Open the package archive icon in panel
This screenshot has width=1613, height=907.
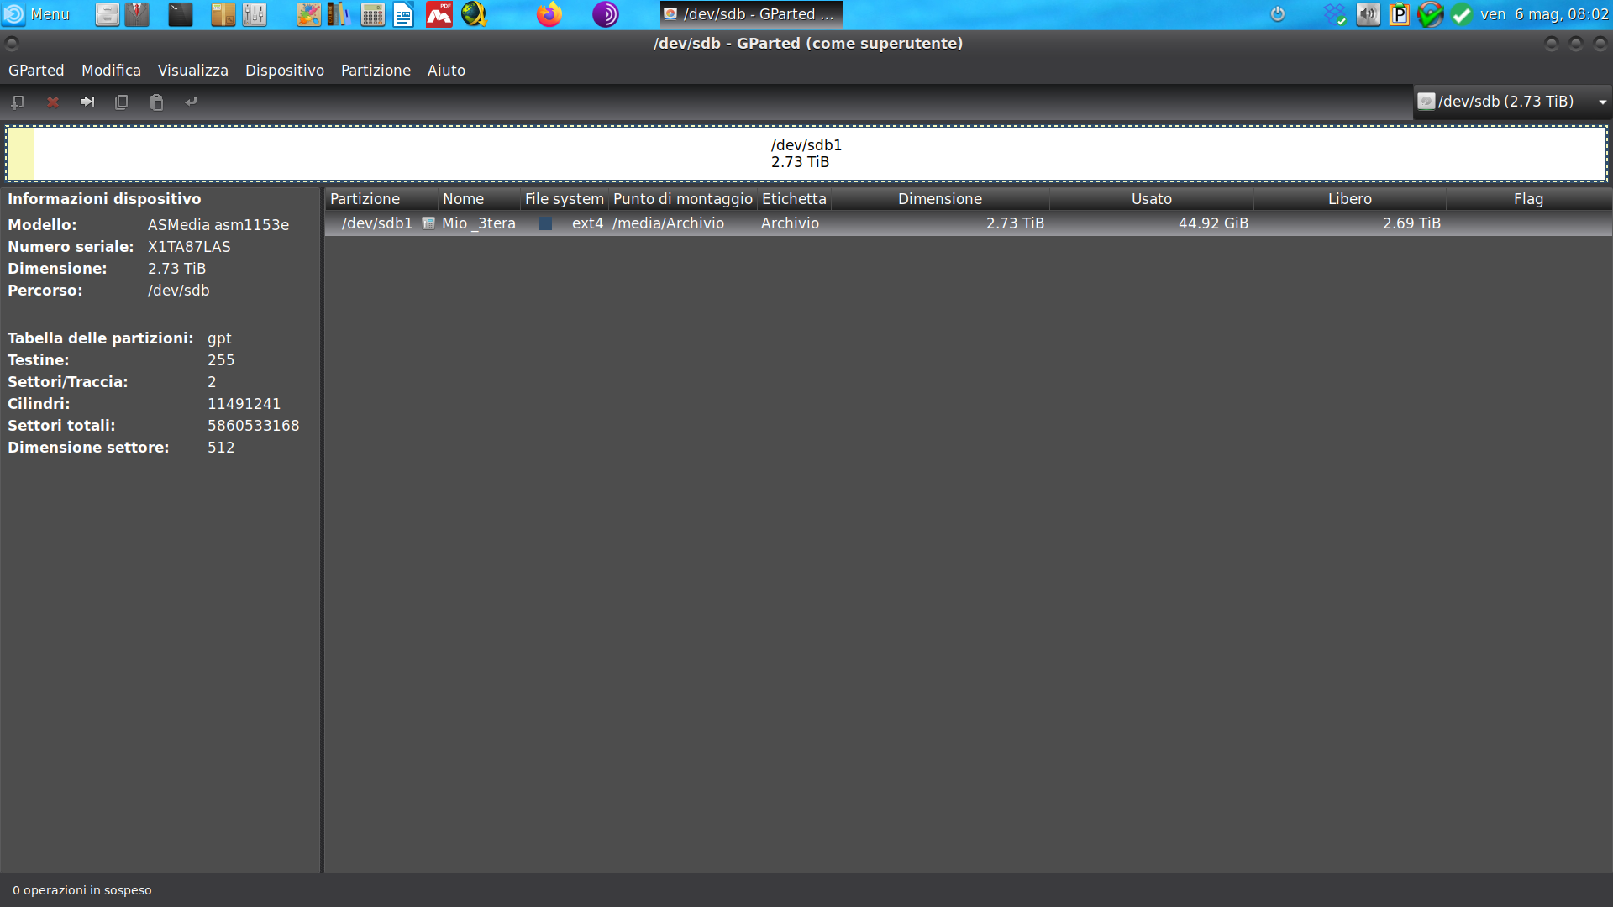[223, 14]
